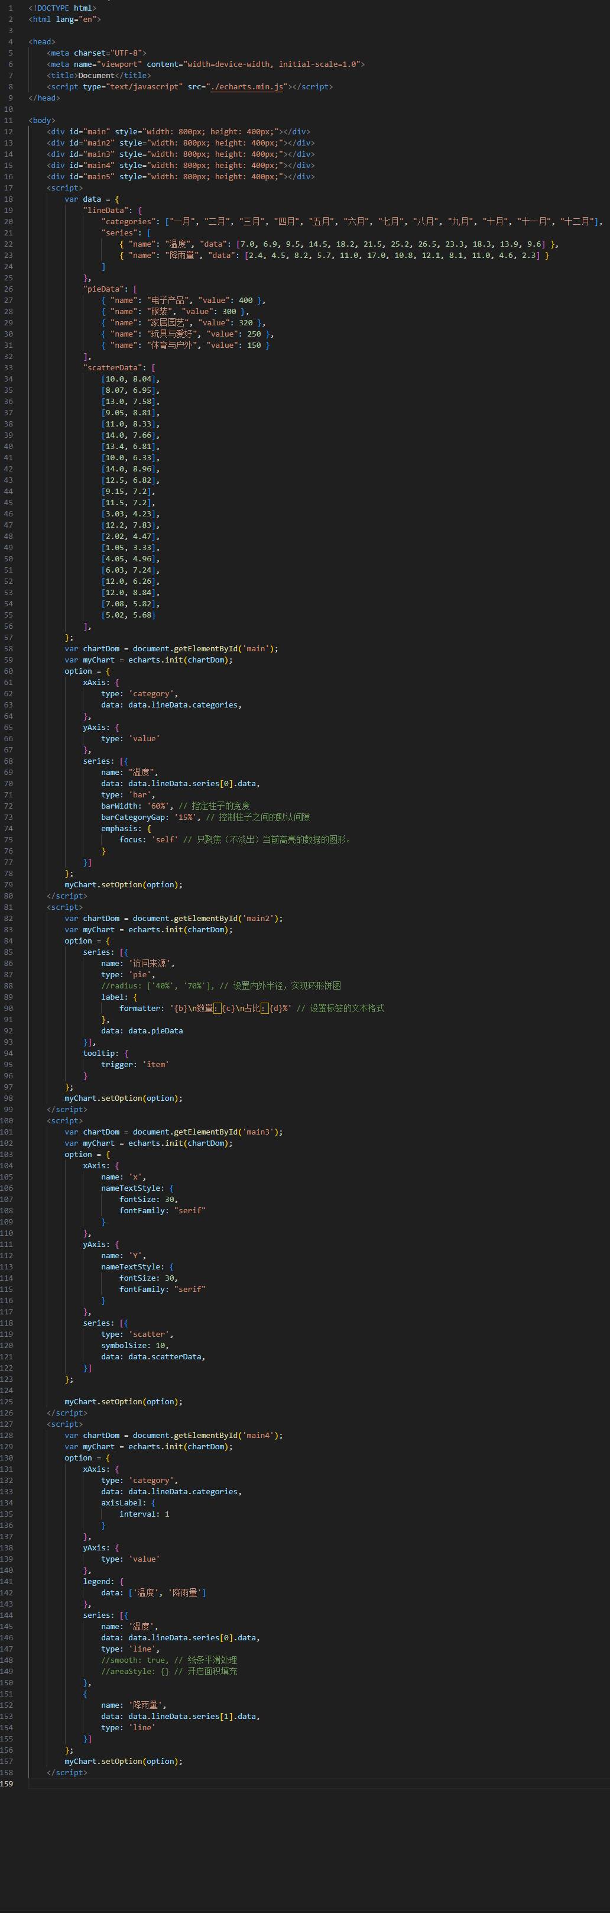Click the "tooltip: {" line

click(x=105, y=1054)
